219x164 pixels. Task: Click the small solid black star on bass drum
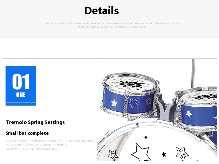click(164, 154)
